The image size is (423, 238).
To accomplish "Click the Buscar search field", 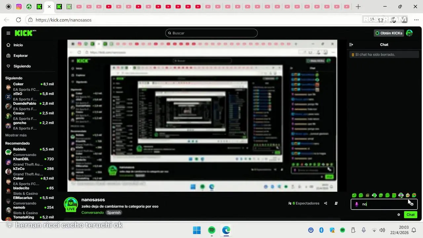I will pos(211,33).
